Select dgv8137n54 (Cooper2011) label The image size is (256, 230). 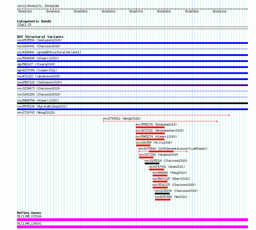37,70
